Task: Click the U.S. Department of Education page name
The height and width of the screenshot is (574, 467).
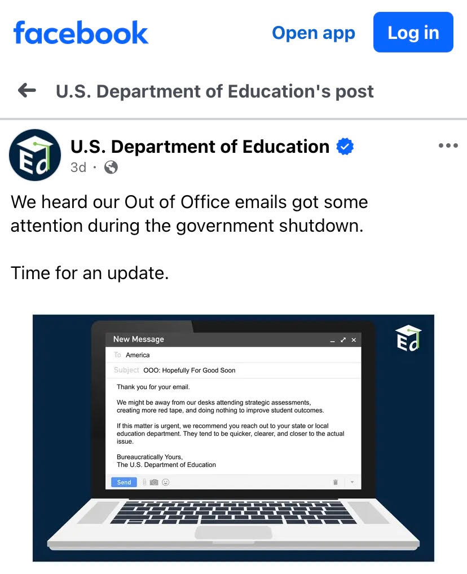Action: click(200, 147)
